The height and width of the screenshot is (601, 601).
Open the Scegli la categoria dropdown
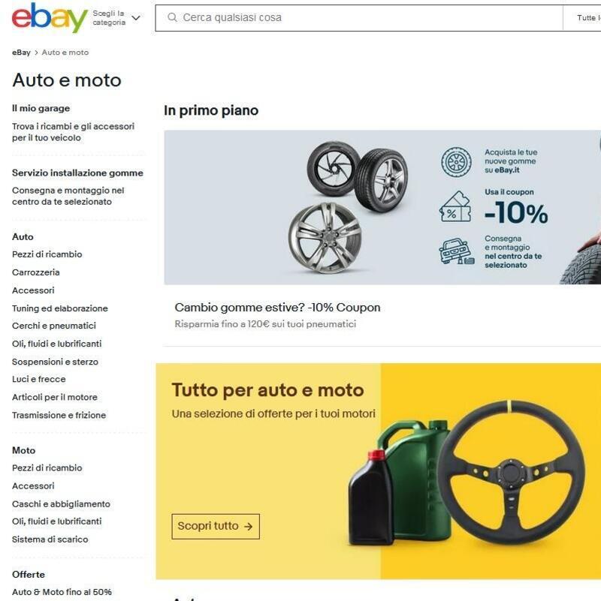pos(116,17)
